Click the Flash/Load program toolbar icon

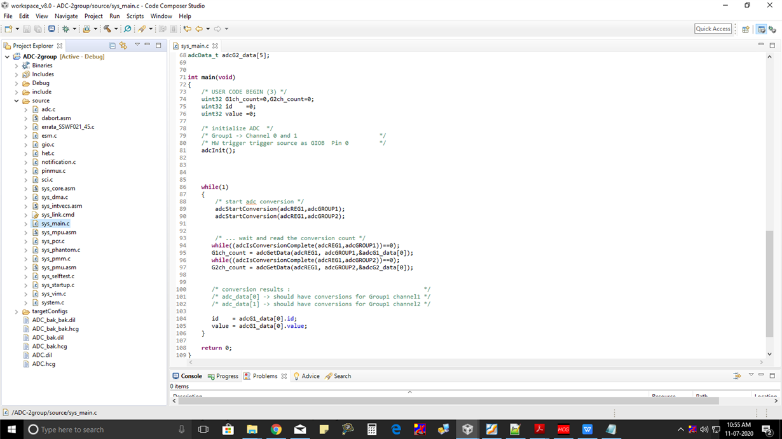pyautogui.click(x=86, y=29)
